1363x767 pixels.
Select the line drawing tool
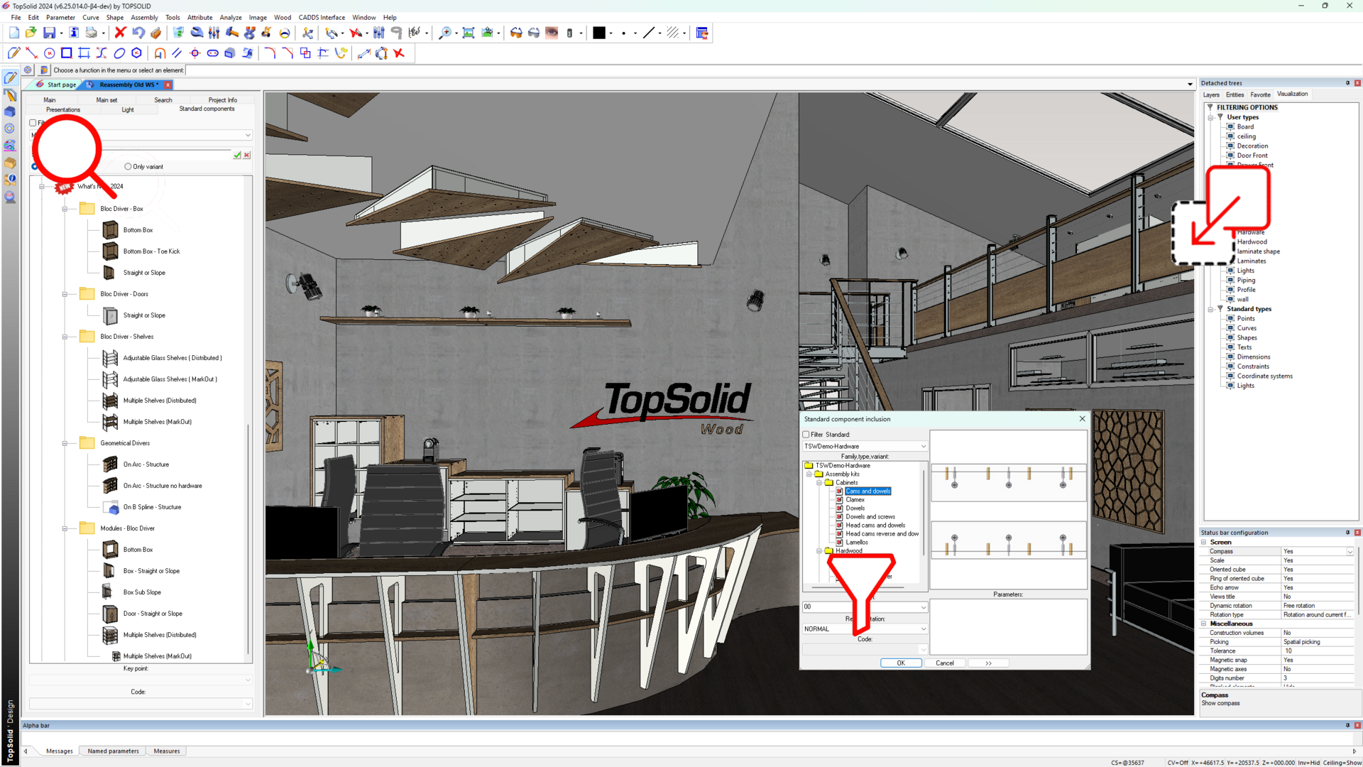pos(31,53)
